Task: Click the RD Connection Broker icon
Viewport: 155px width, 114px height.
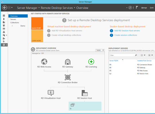Action: pyautogui.click(x=68, y=77)
